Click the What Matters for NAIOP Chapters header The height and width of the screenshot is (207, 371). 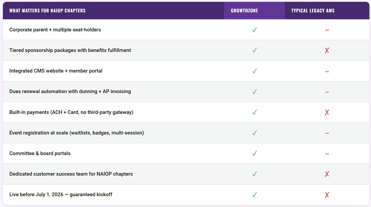47,11
